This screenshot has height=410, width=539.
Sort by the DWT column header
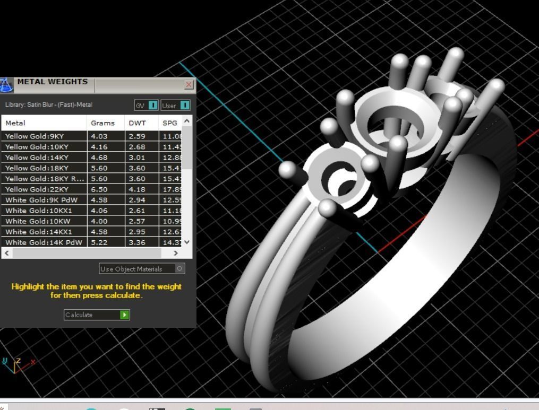click(142, 123)
